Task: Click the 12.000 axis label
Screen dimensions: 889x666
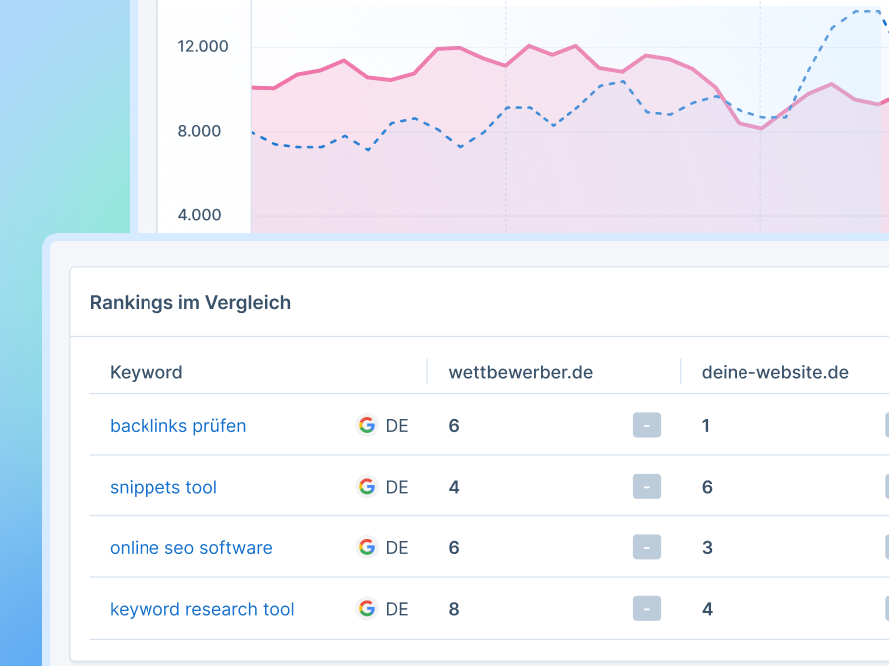Action: (x=203, y=46)
